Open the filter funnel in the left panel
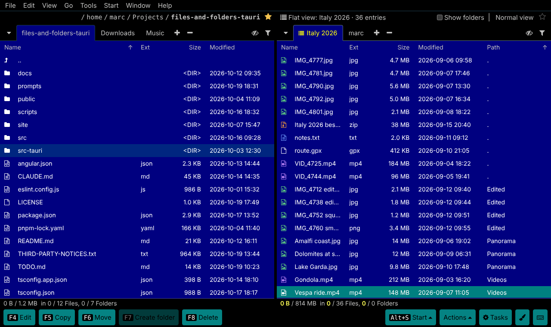The image size is (551, 327). (268, 33)
